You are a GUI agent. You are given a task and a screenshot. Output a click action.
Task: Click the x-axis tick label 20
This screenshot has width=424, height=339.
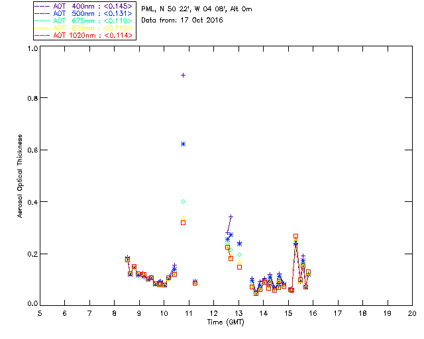[412, 313]
